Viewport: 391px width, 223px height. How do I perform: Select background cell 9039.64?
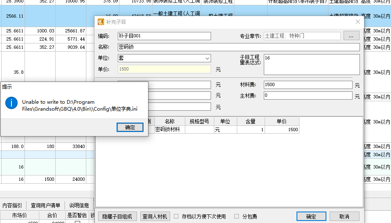pyautogui.click(x=71, y=47)
